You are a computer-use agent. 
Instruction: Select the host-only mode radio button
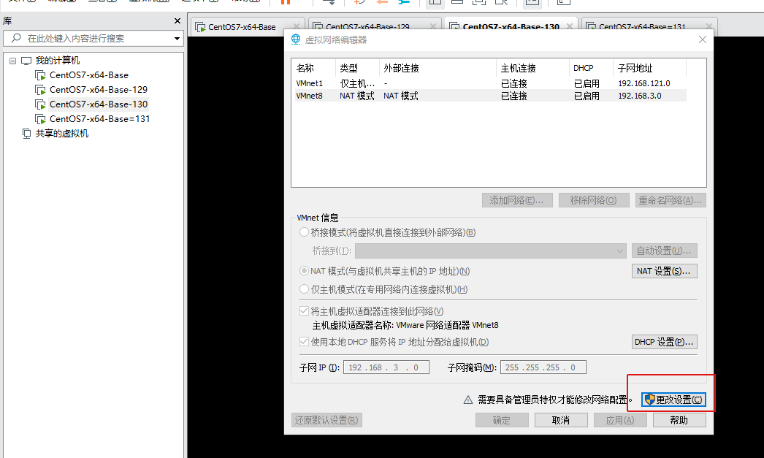point(304,289)
